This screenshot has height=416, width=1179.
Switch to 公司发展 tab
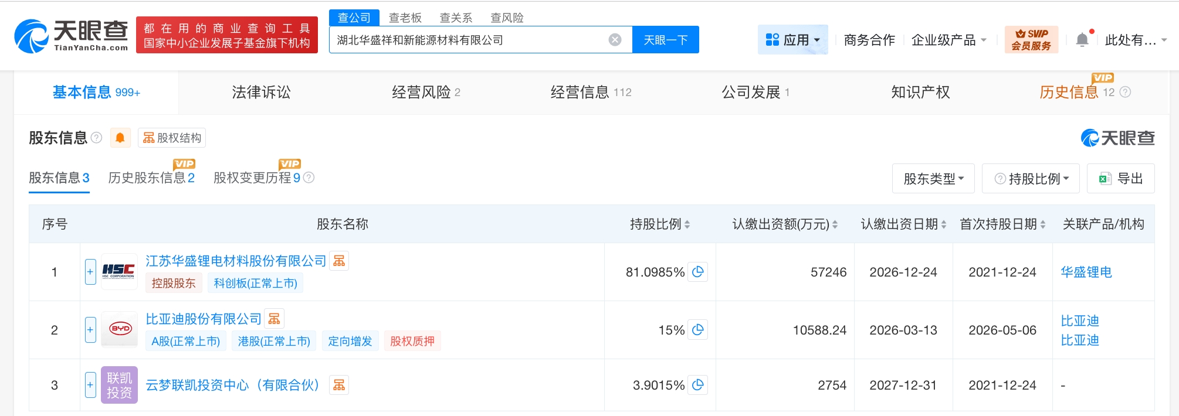[755, 92]
